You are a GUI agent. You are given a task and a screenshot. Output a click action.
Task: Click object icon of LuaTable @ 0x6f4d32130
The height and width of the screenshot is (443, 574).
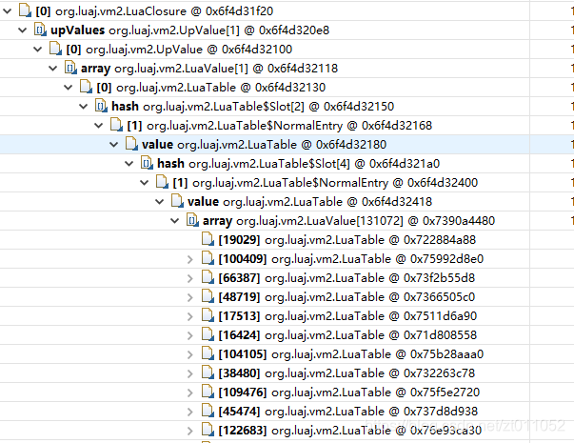coord(86,87)
